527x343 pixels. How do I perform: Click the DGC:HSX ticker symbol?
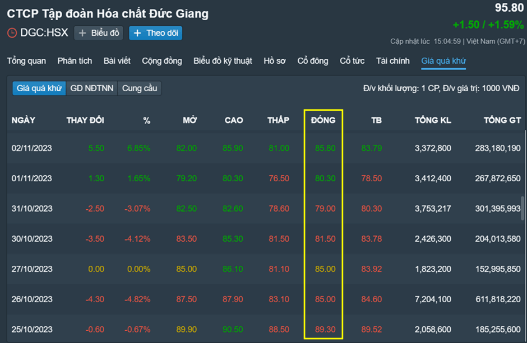pos(44,33)
